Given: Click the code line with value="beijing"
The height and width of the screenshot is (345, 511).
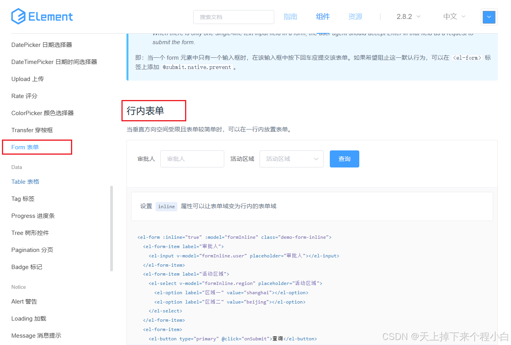Looking at the screenshot, I should pyautogui.click(x=230, y=302).
